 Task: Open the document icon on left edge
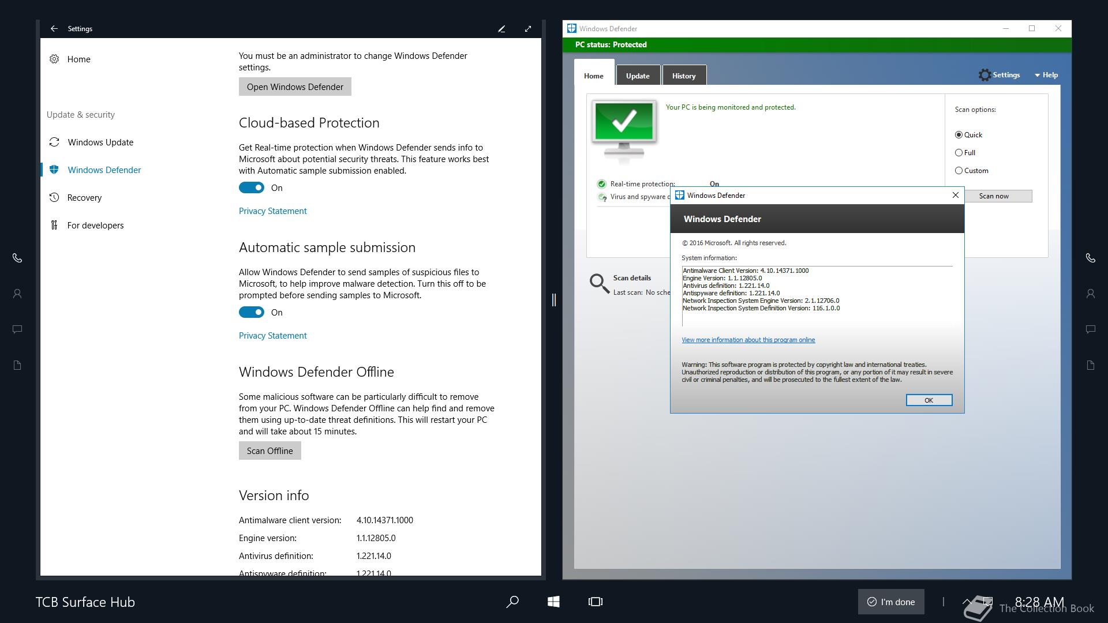pos(17,365)
